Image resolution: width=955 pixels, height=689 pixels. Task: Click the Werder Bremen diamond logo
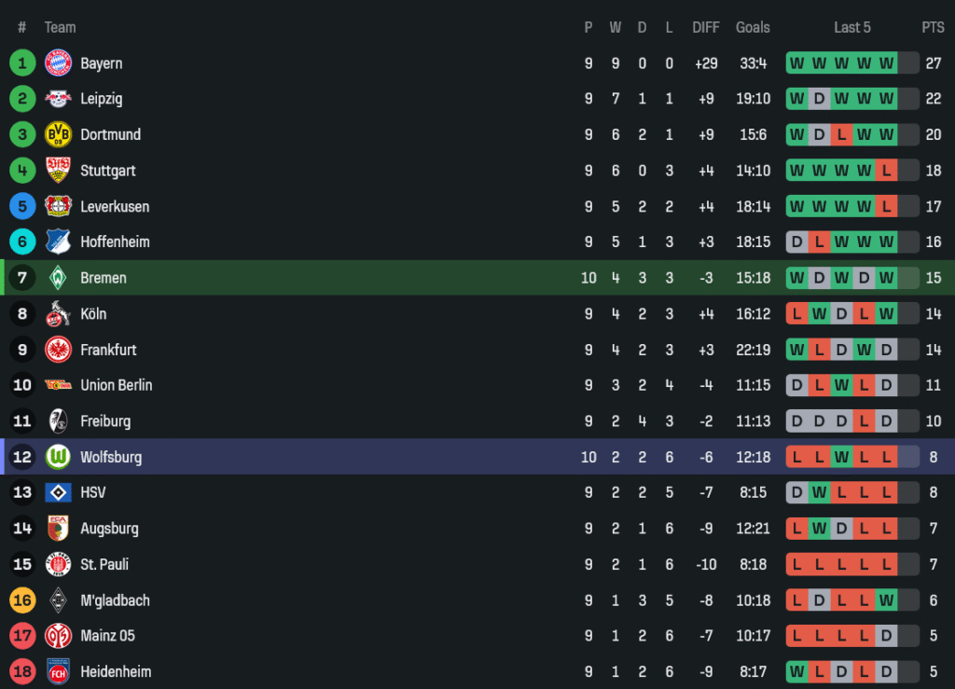(58, 278)
